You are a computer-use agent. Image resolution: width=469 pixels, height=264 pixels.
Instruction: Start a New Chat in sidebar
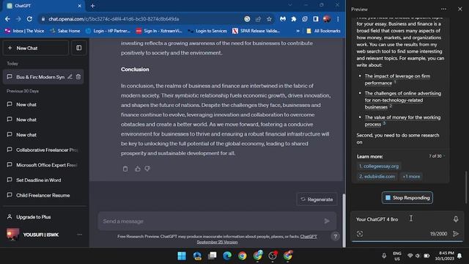pos(36,48)
